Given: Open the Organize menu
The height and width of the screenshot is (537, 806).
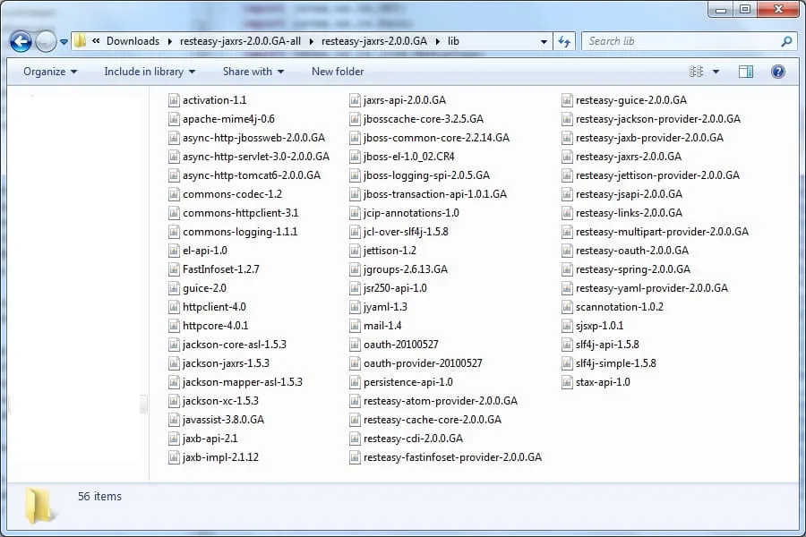Looking at the screenshot, I should [50, 72].
